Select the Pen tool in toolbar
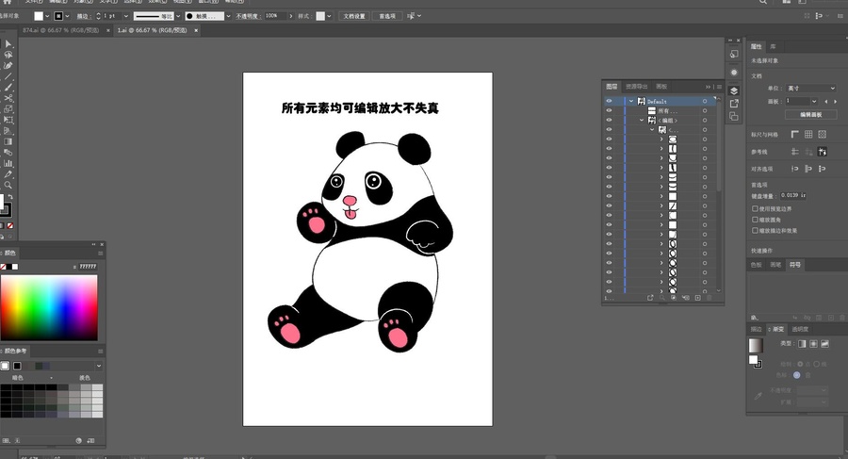The height and width of the screenshot is (459, 848). [8, 65]
